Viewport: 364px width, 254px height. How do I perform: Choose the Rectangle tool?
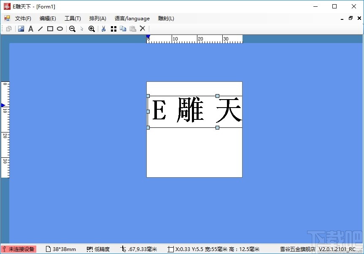pos(50,28)
